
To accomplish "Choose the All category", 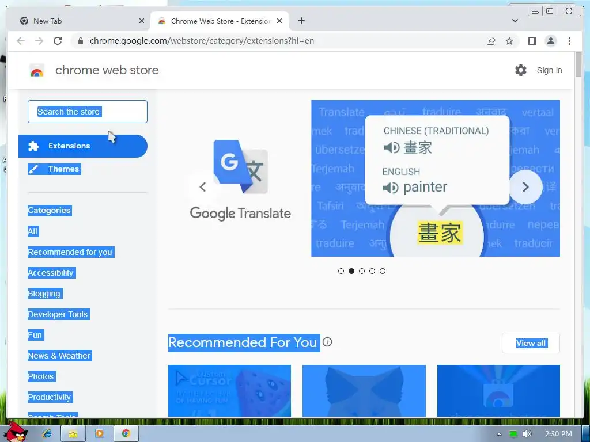I will tap(33, 231).
